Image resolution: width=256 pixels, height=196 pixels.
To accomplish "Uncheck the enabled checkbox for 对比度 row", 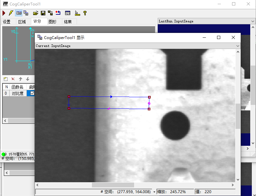I will click(32, 93).
